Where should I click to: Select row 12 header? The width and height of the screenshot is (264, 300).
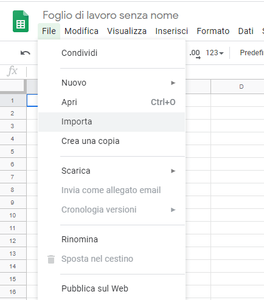[13, 240]
